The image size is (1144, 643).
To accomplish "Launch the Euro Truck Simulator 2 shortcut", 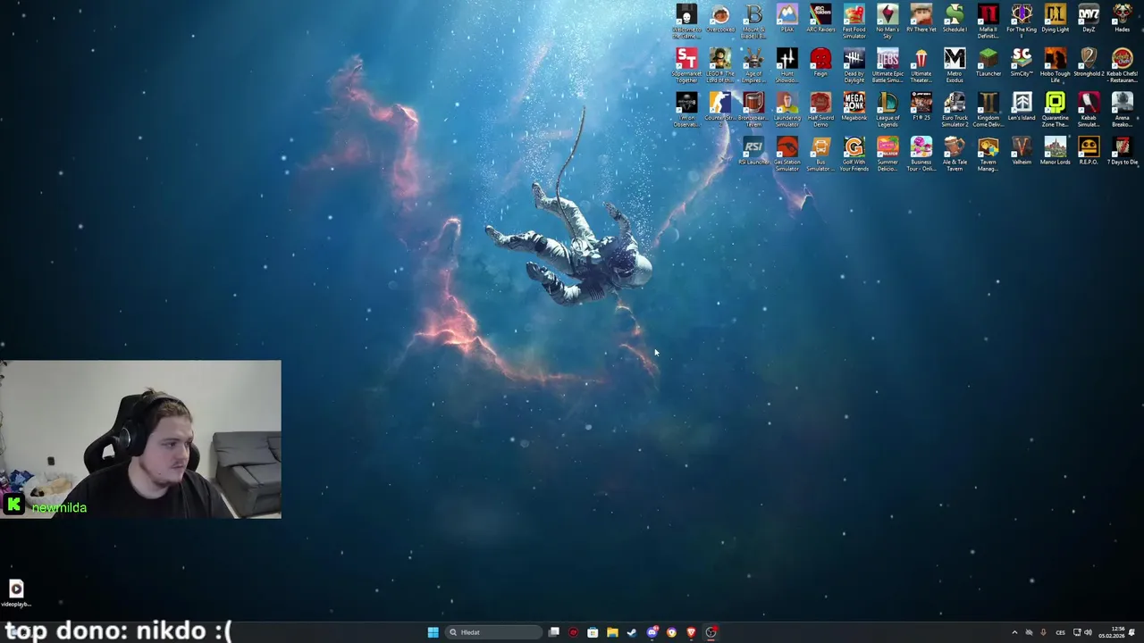I will (955, 108).
